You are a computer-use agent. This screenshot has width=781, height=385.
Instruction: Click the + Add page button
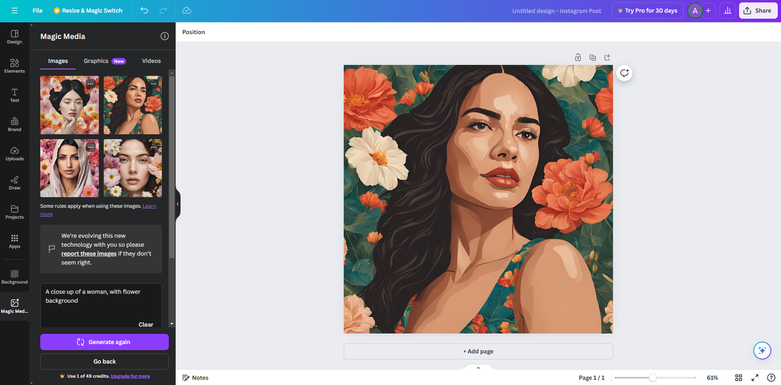(x=478, y=351)
